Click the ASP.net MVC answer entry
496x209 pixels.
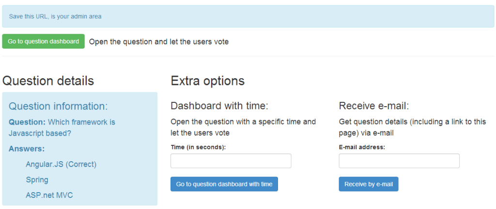click(49, 195)
